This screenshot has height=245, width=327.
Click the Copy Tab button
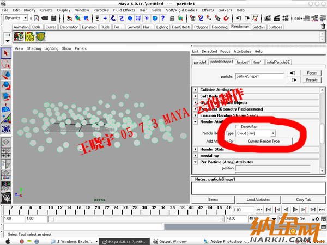(304, 200)
